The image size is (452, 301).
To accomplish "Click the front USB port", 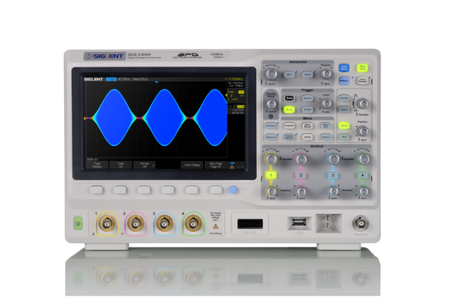I will point(299,223).
